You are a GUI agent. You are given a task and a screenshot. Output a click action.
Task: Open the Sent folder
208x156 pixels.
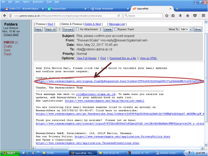point(7,50)
